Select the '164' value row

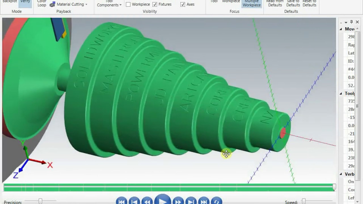tap(350, 142)
